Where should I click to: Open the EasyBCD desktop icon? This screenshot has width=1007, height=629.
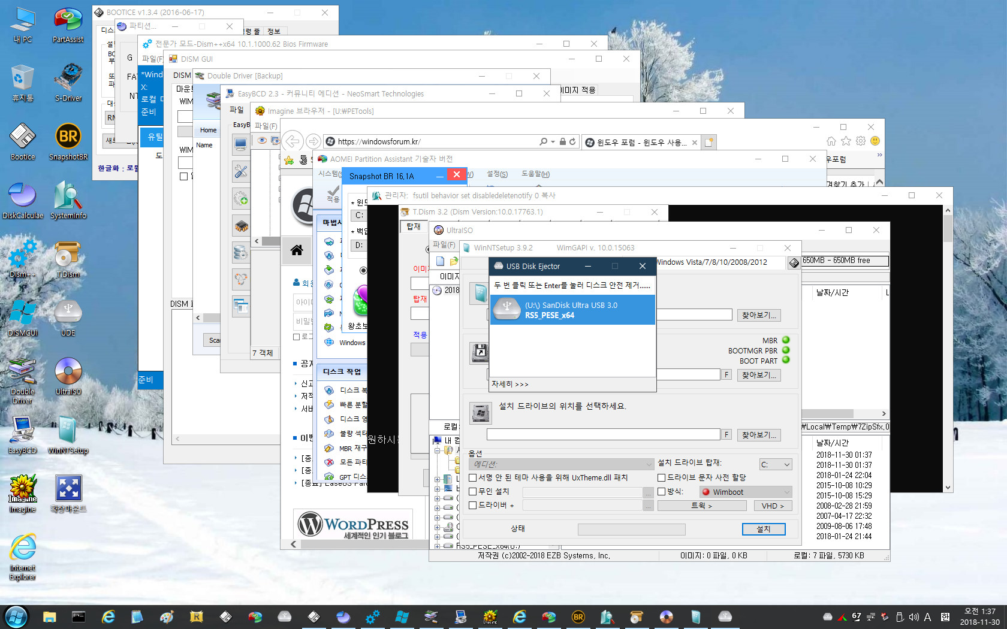click(x=23, y=435)
